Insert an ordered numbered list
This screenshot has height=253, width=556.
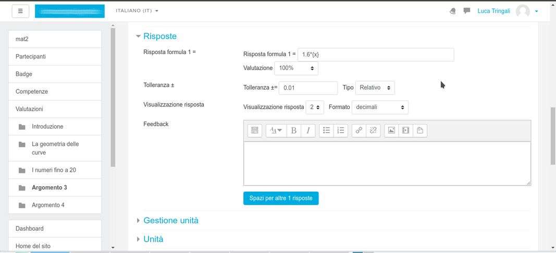pyautogui.click(x=341, y=130)
